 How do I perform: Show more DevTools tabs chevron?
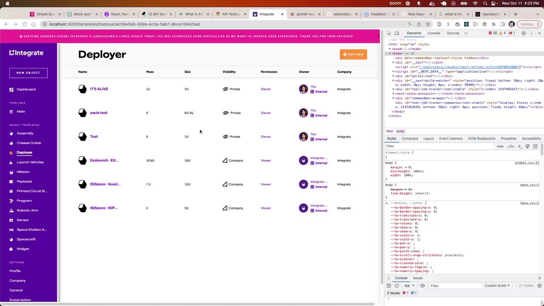coord(466,33)
